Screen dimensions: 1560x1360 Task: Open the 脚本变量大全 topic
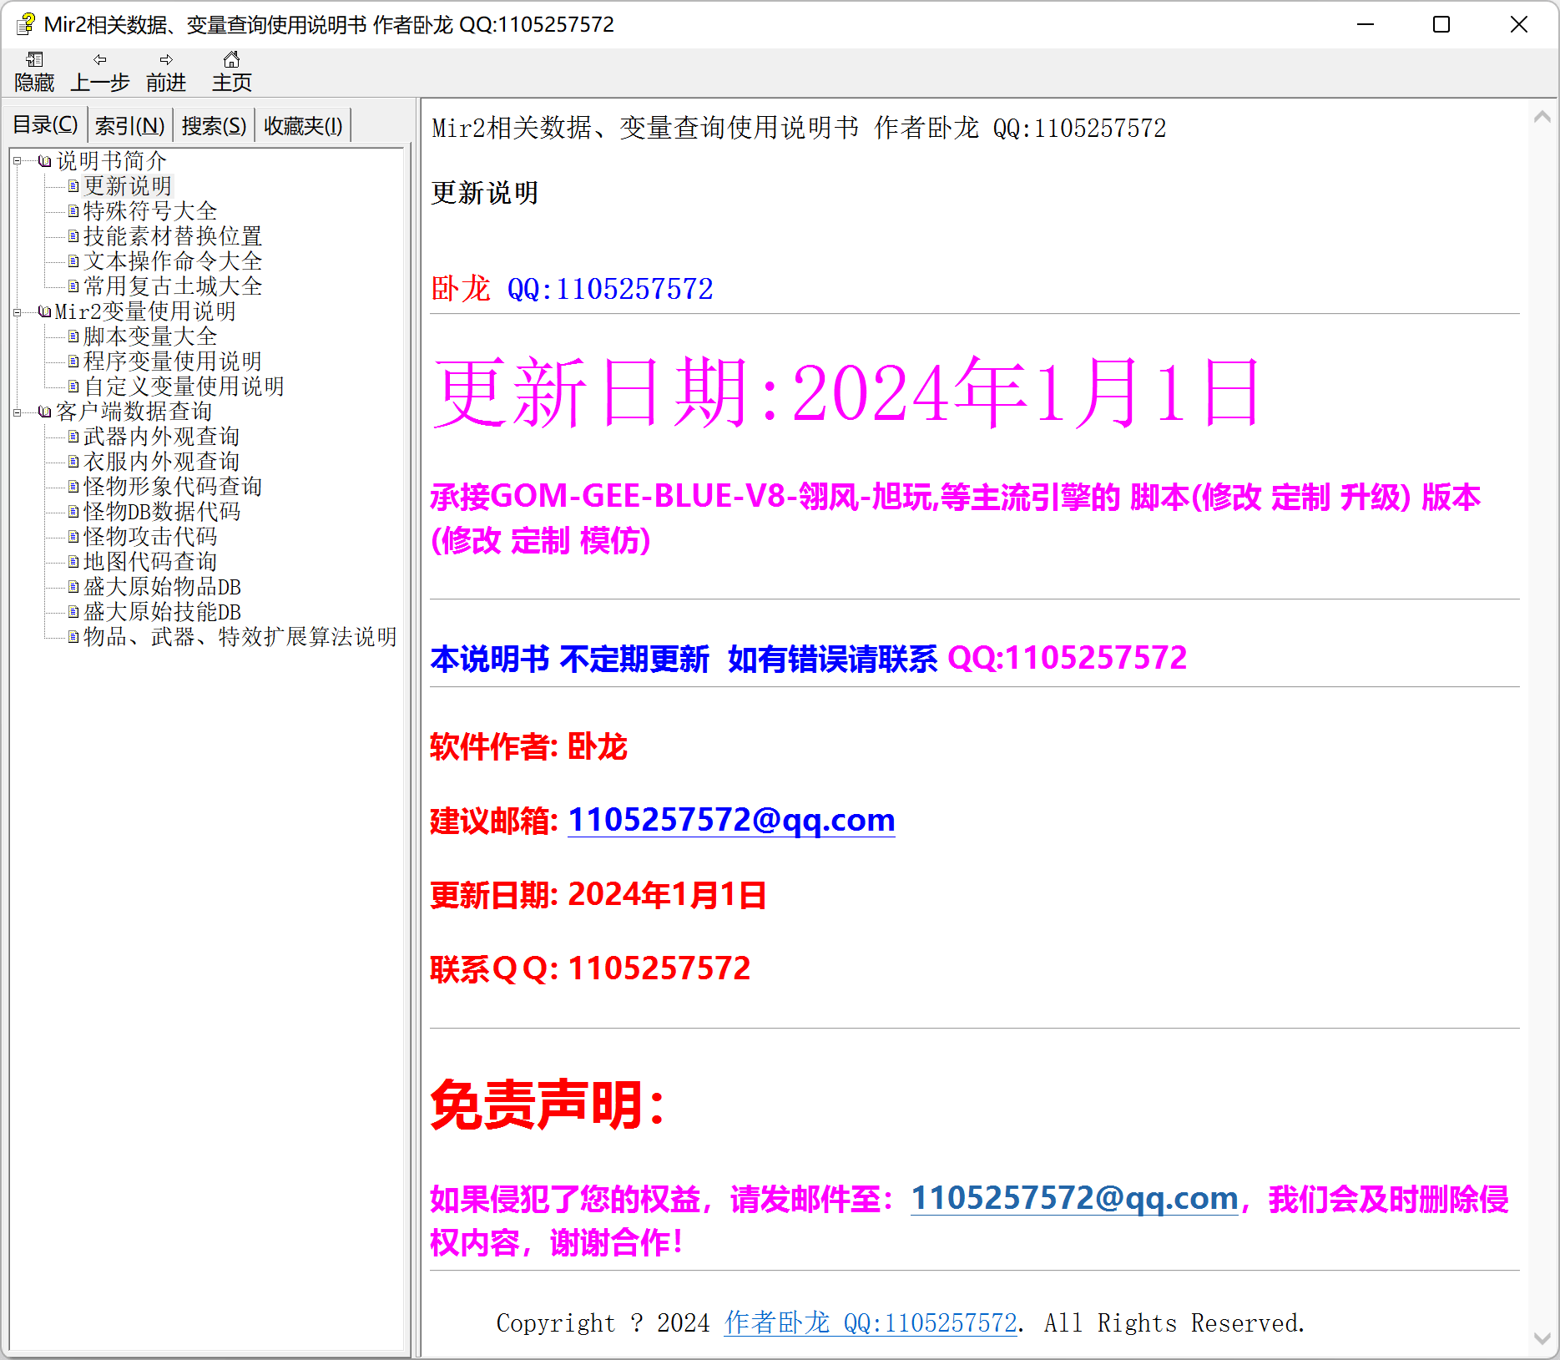(150, 336)
